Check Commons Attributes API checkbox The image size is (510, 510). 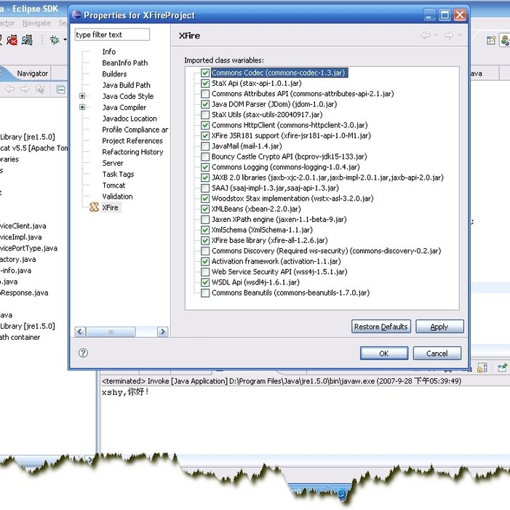[x=205, y=94]
